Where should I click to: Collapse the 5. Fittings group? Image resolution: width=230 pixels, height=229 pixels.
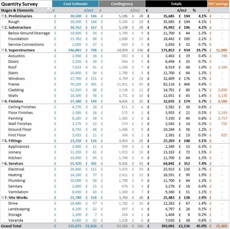tap(3, 141)
